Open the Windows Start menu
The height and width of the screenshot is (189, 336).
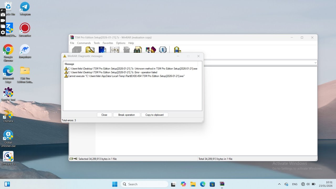click(x=115, y=184)
